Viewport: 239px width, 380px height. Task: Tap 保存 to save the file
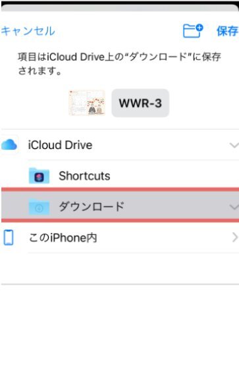(227, 31)
